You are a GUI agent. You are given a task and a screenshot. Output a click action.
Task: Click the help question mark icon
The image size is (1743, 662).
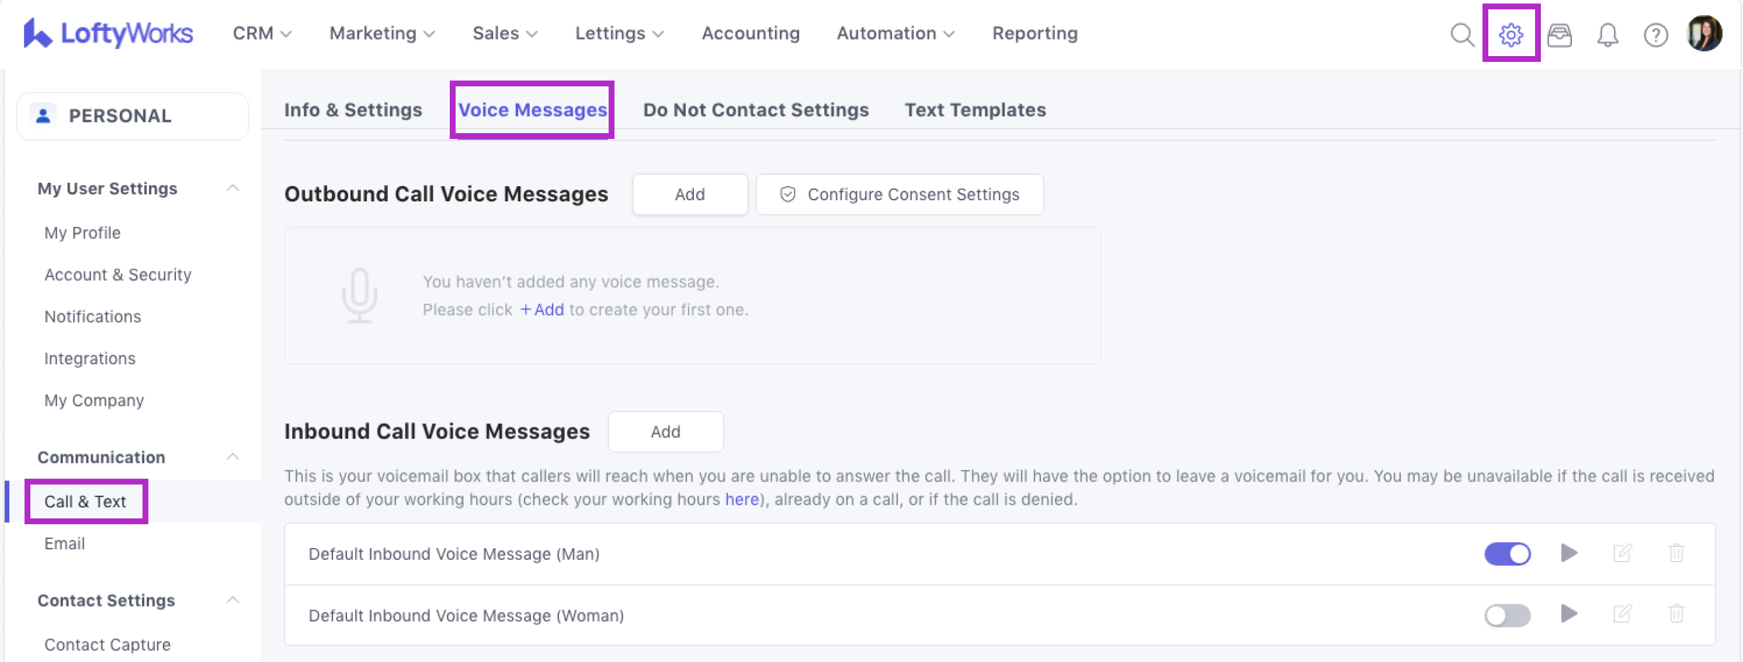pos(1655,34)
